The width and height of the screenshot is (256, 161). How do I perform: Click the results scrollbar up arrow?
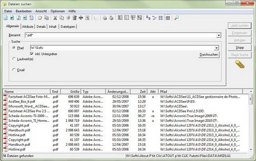pyautogui.click(x=251, y=91)
